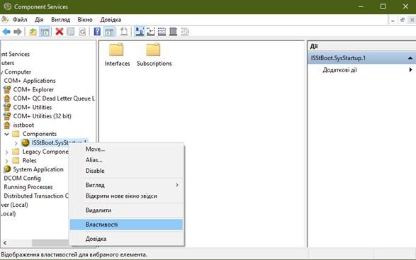Image resolution: width=416 pixels, height=260 pixels.
Task: Choose Властивості from the context menu
Action: [x=126, y=225]
